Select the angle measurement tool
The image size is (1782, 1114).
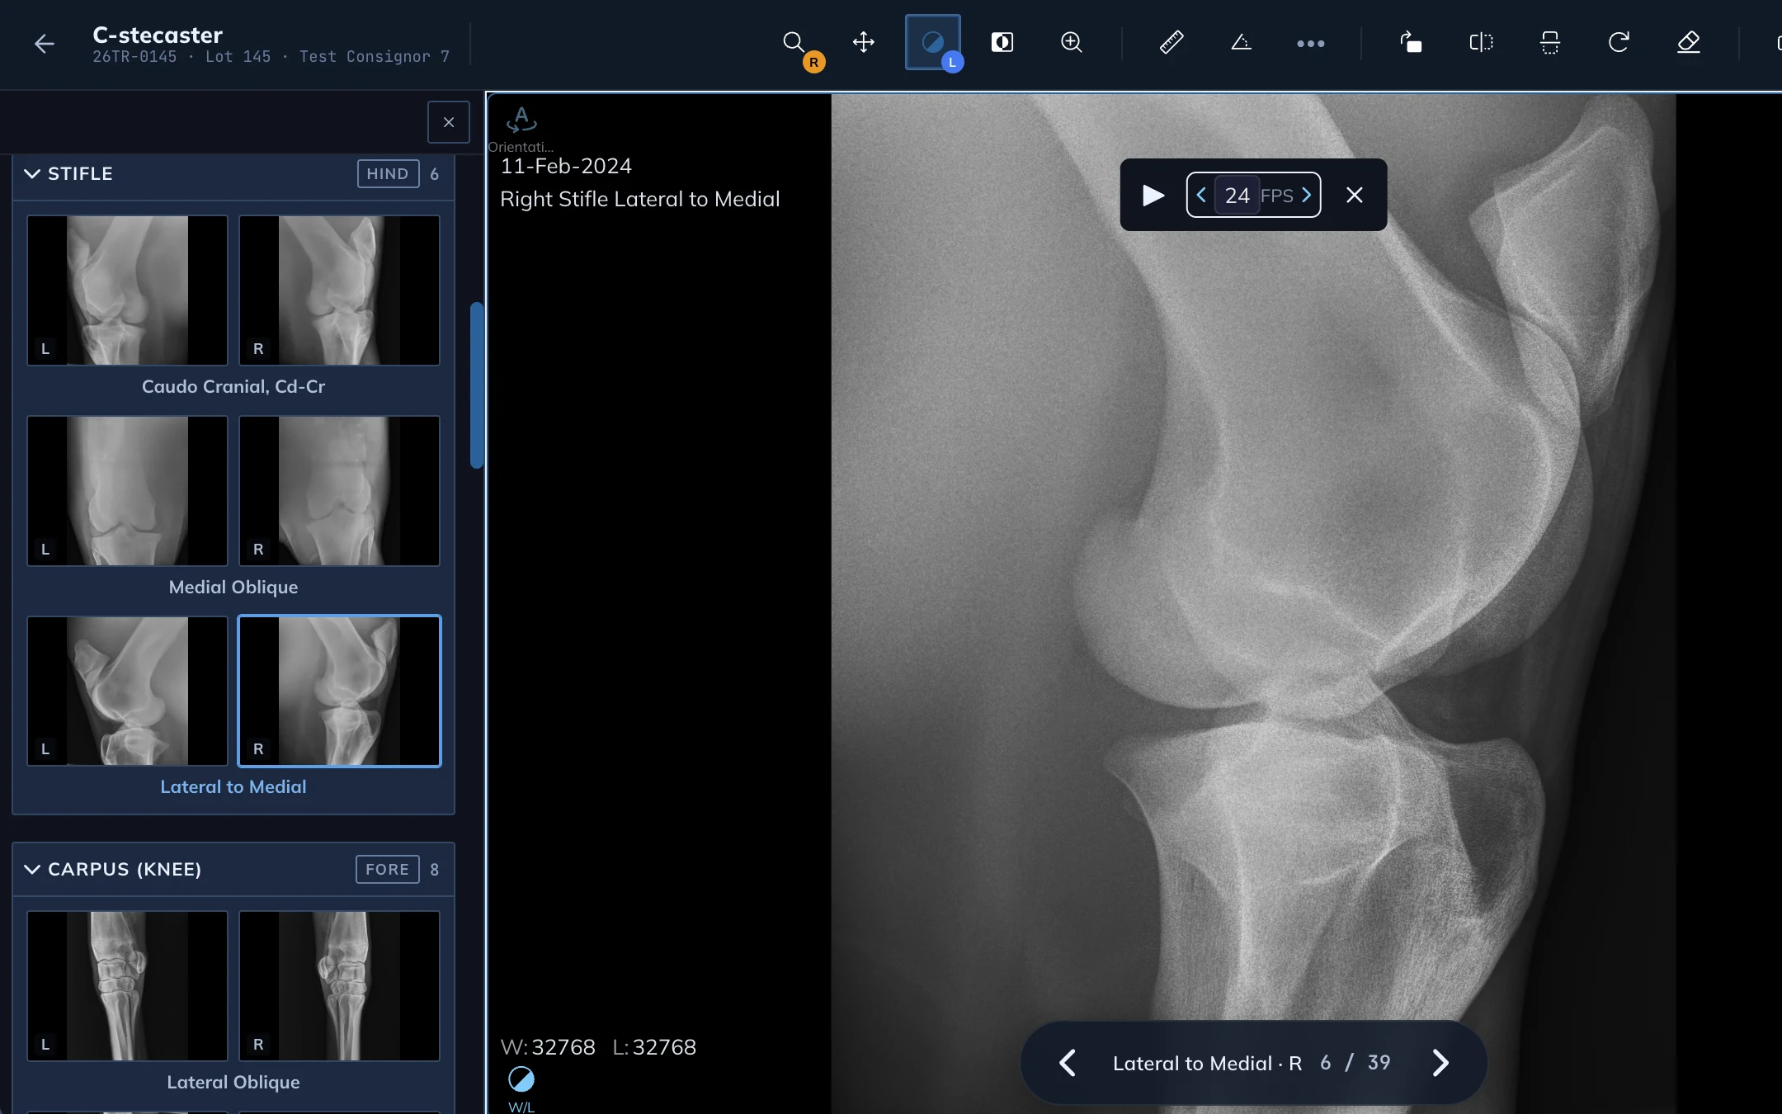click(x=1241, y=42)
